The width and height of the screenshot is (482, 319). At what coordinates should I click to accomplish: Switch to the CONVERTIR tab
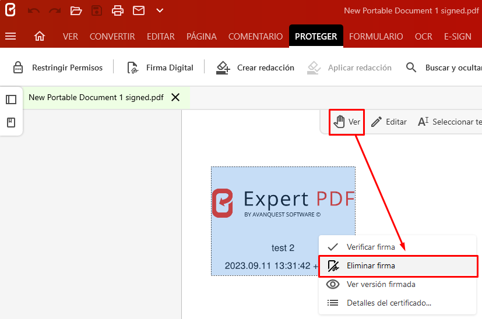(x=112, y=37)
